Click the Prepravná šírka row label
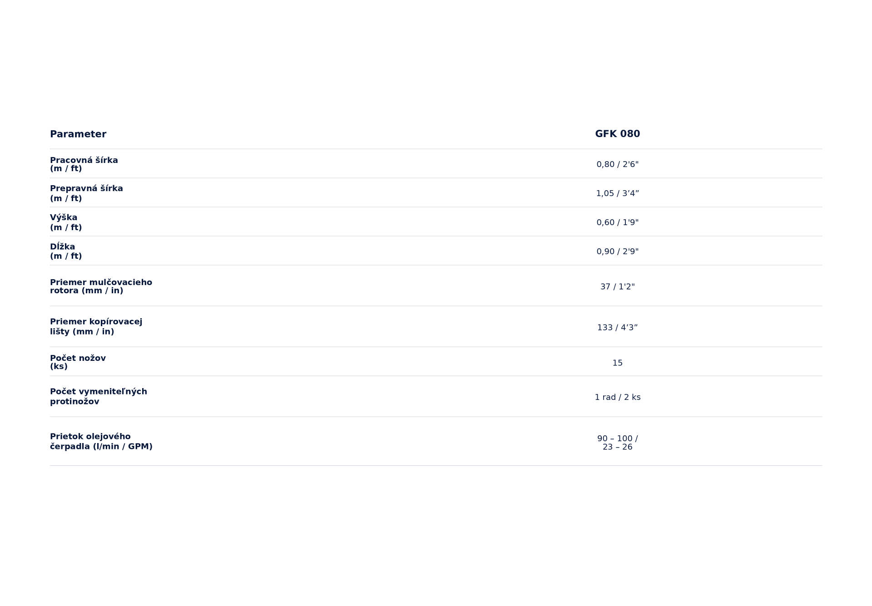The image size is (872, 606). point(86,193)
